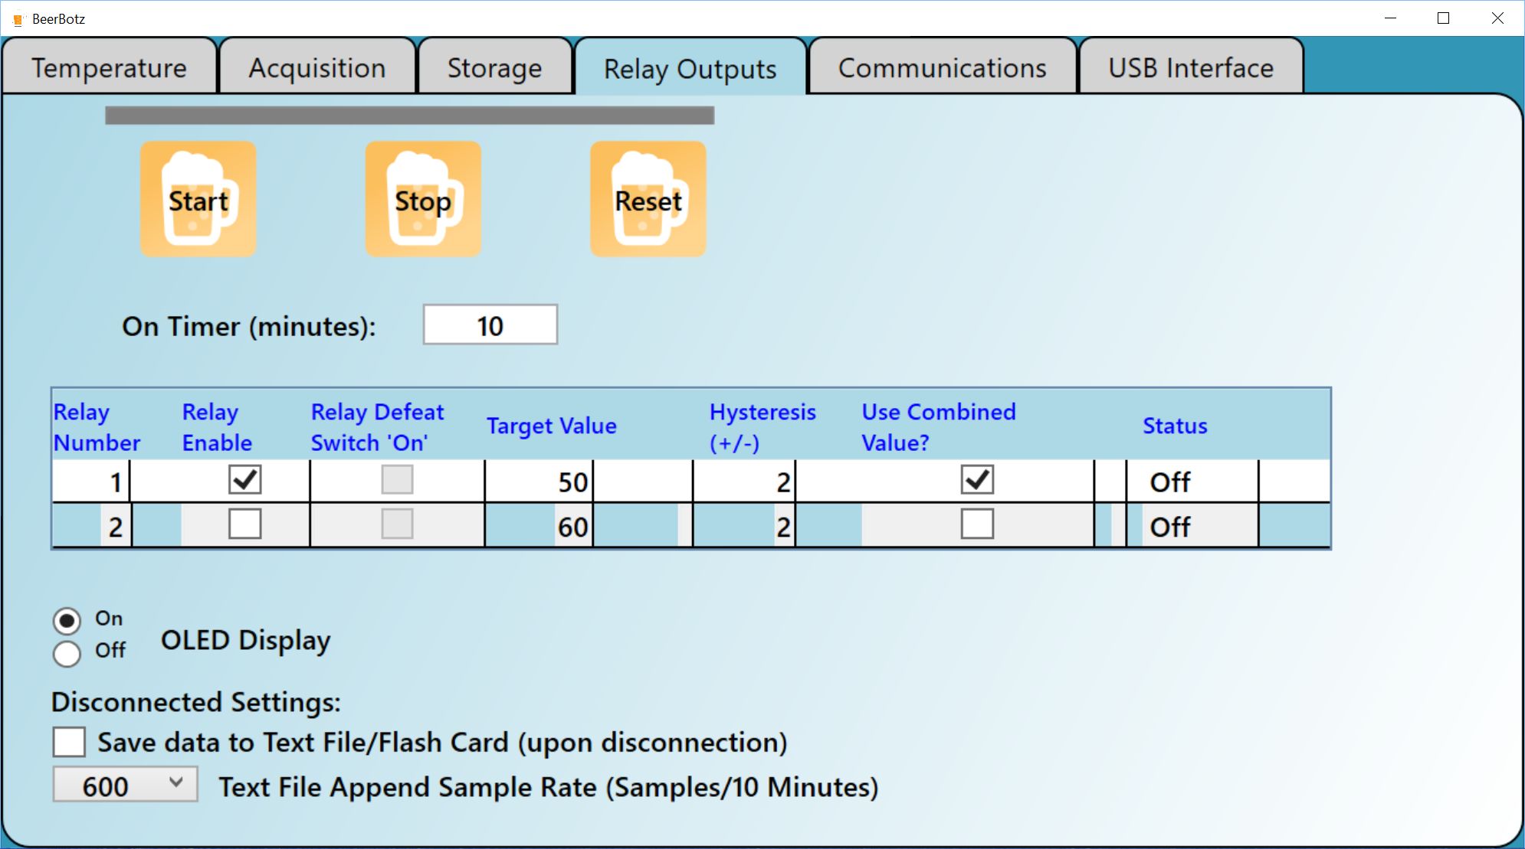The height and width of the screenshot is (849, 1525).
Task: Select OLED Display Off radio button
Action: tap(67, 654)
